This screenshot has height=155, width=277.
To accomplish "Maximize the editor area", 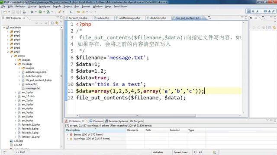I will pos(246,17).
